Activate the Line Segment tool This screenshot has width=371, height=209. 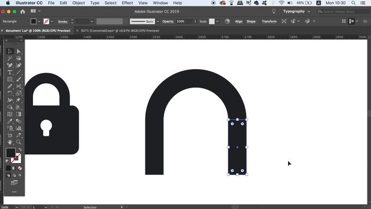[x=19, y=72]
